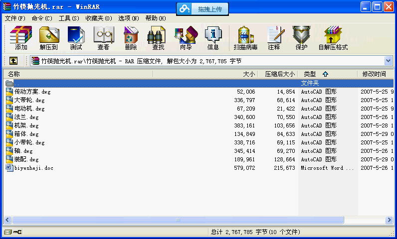The image size is (397, 239).
Task: Click the disk drive icon in status bar
Action: pos(7,232)
